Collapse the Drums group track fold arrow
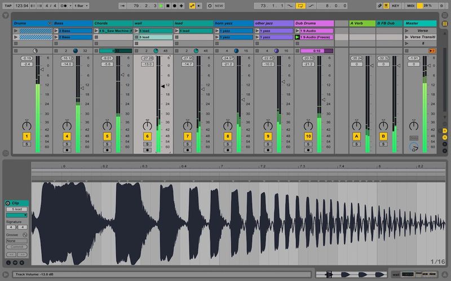 click(x=50, y=23)
